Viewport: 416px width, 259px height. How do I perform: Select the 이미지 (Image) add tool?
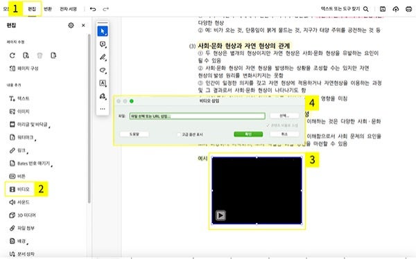tap(19, 111)
